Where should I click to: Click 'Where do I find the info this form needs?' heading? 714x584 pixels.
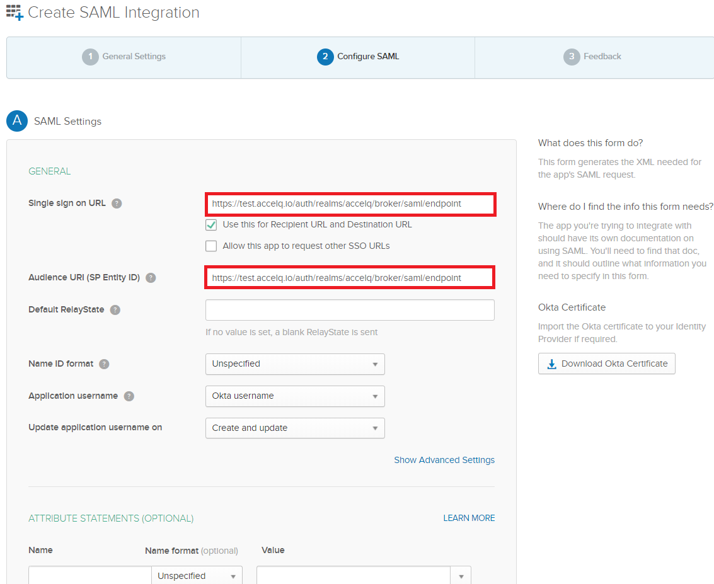tap(625, 207)
